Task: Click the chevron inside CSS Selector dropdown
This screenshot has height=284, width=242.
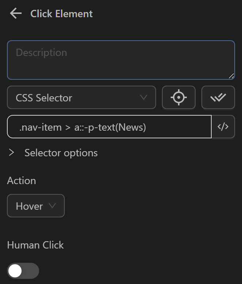Action: coord(144,97)
